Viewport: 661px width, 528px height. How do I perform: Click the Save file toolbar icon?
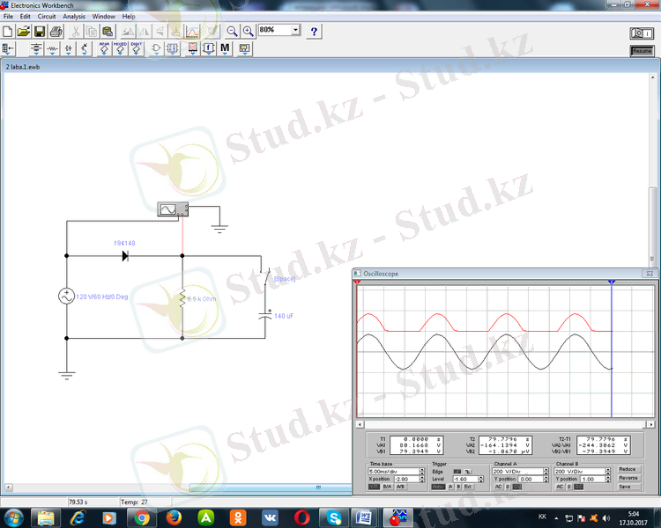point(41,31)
